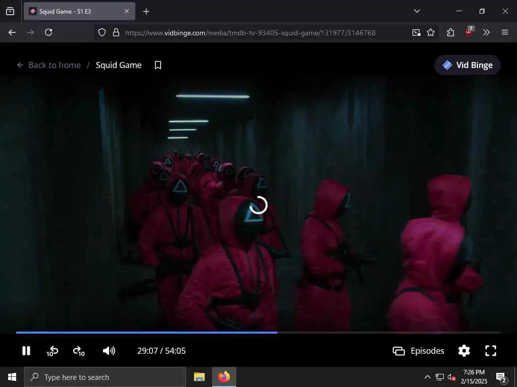Open player settings gear
This screenshot has height=387, width=517.
coord(464,351)
